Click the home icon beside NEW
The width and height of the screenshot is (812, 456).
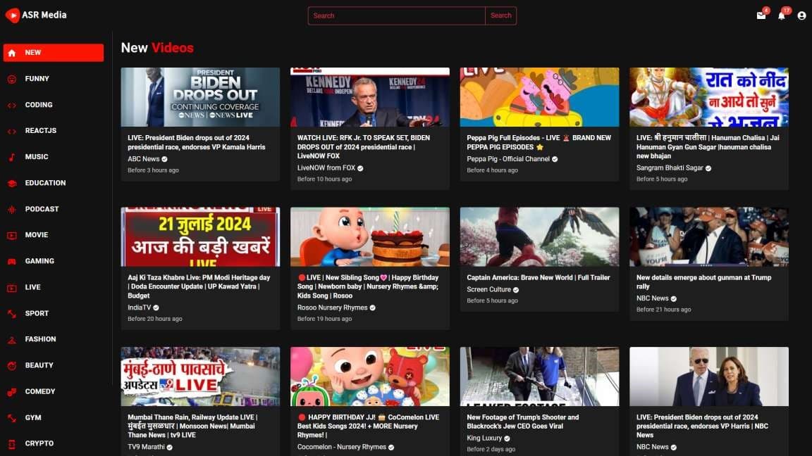[12, 53]
